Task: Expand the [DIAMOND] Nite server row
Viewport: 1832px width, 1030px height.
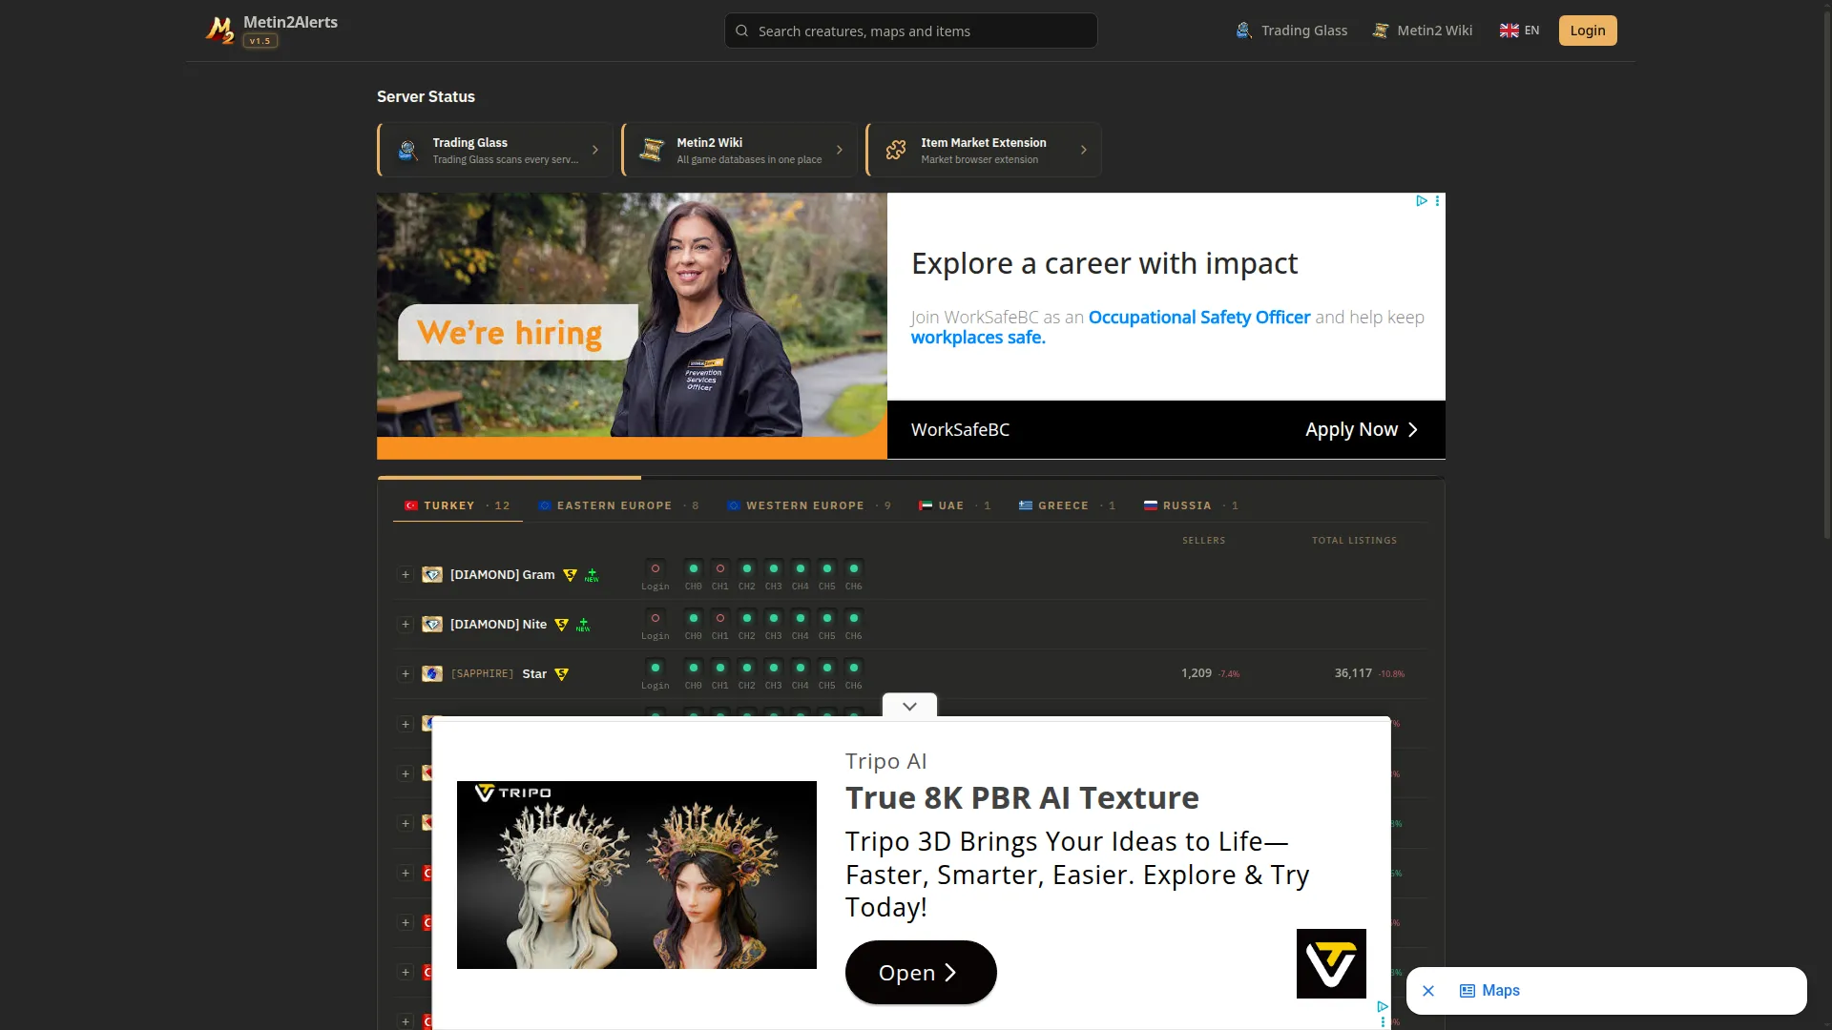Action: (406, 625)
